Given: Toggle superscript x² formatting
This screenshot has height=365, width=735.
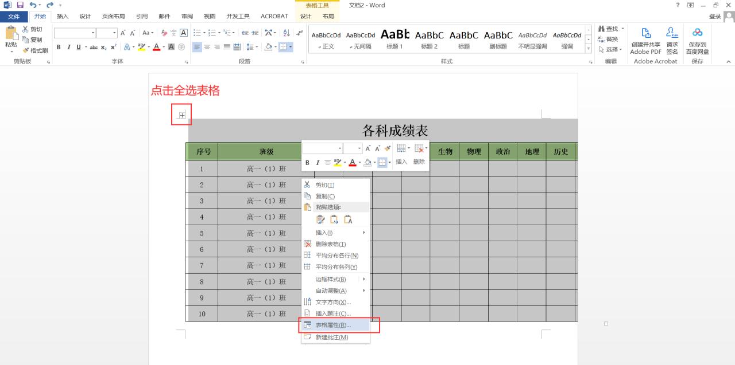Looking at the screenshot, I should point(113,47).
